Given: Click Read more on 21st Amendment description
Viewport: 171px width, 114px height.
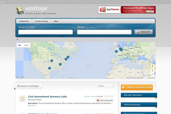Looking at the screenshot, I should pos(32,105).
